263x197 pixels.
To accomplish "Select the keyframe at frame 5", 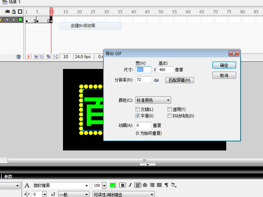I will [x=37, y=21].
